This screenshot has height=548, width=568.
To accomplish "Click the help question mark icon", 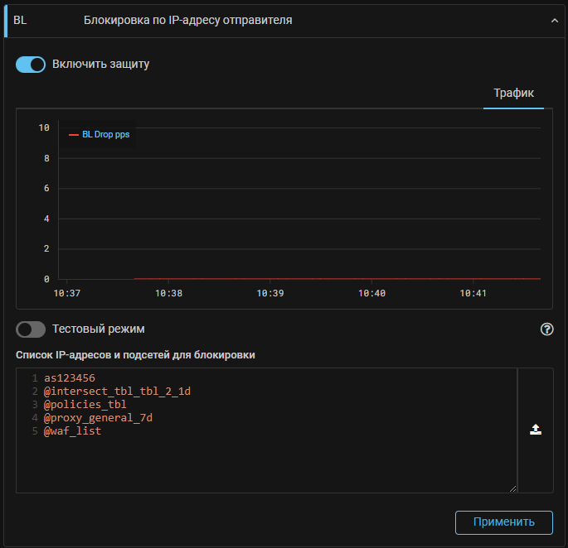I will click(546, 329).
